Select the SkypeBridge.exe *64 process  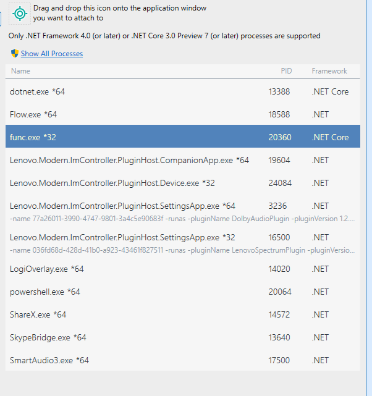[183, 337]
